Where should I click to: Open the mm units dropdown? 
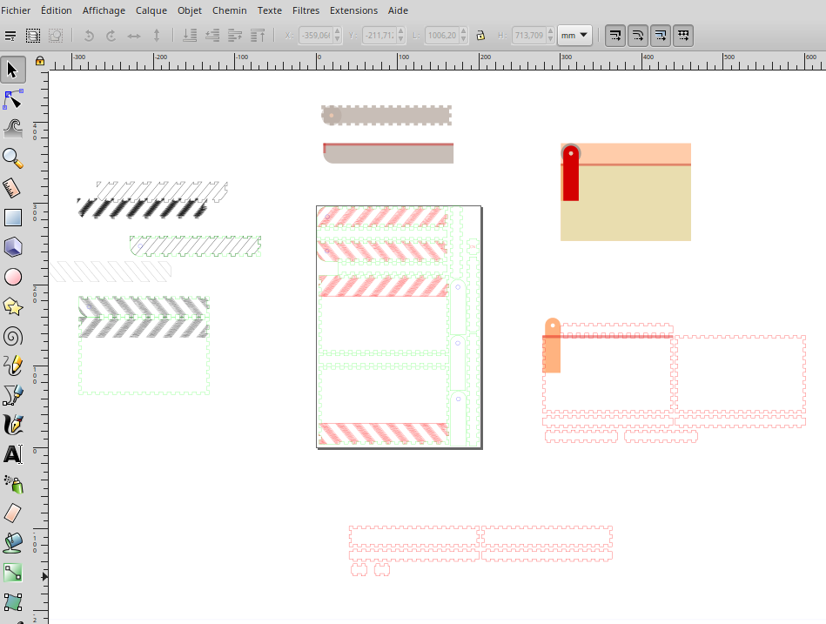(x=574, y=36)
